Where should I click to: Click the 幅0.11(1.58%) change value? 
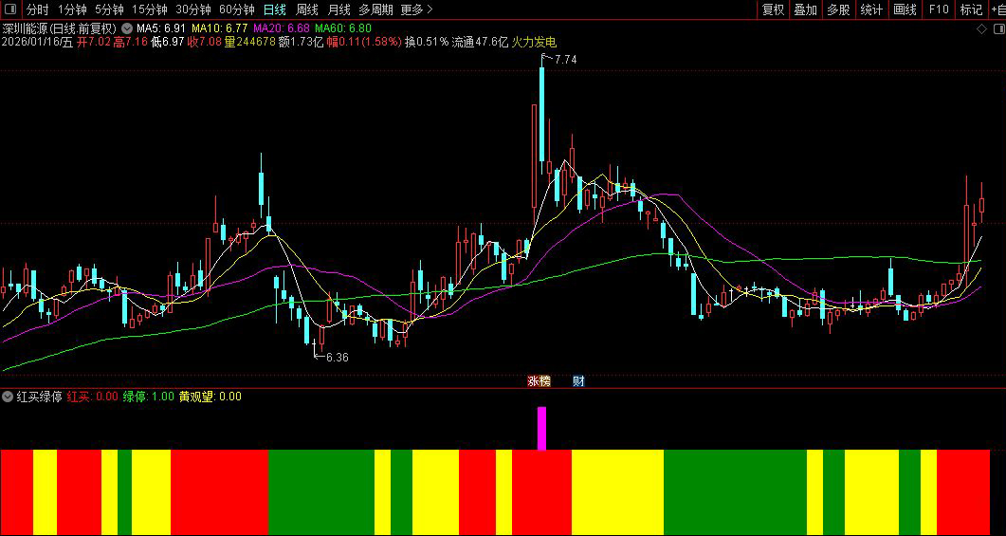[364, 42]
